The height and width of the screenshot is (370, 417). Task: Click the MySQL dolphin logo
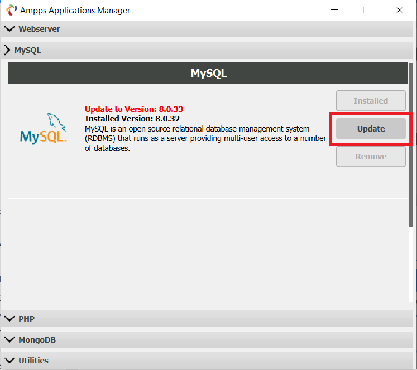click(44, 129)
